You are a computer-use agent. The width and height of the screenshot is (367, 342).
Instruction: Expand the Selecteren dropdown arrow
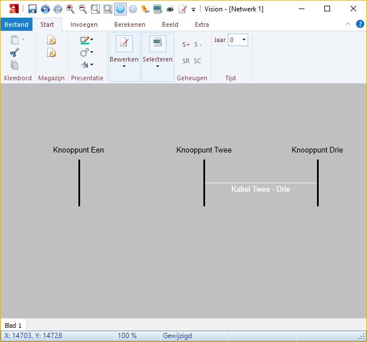pyautogui.click(x=157, y=67)
